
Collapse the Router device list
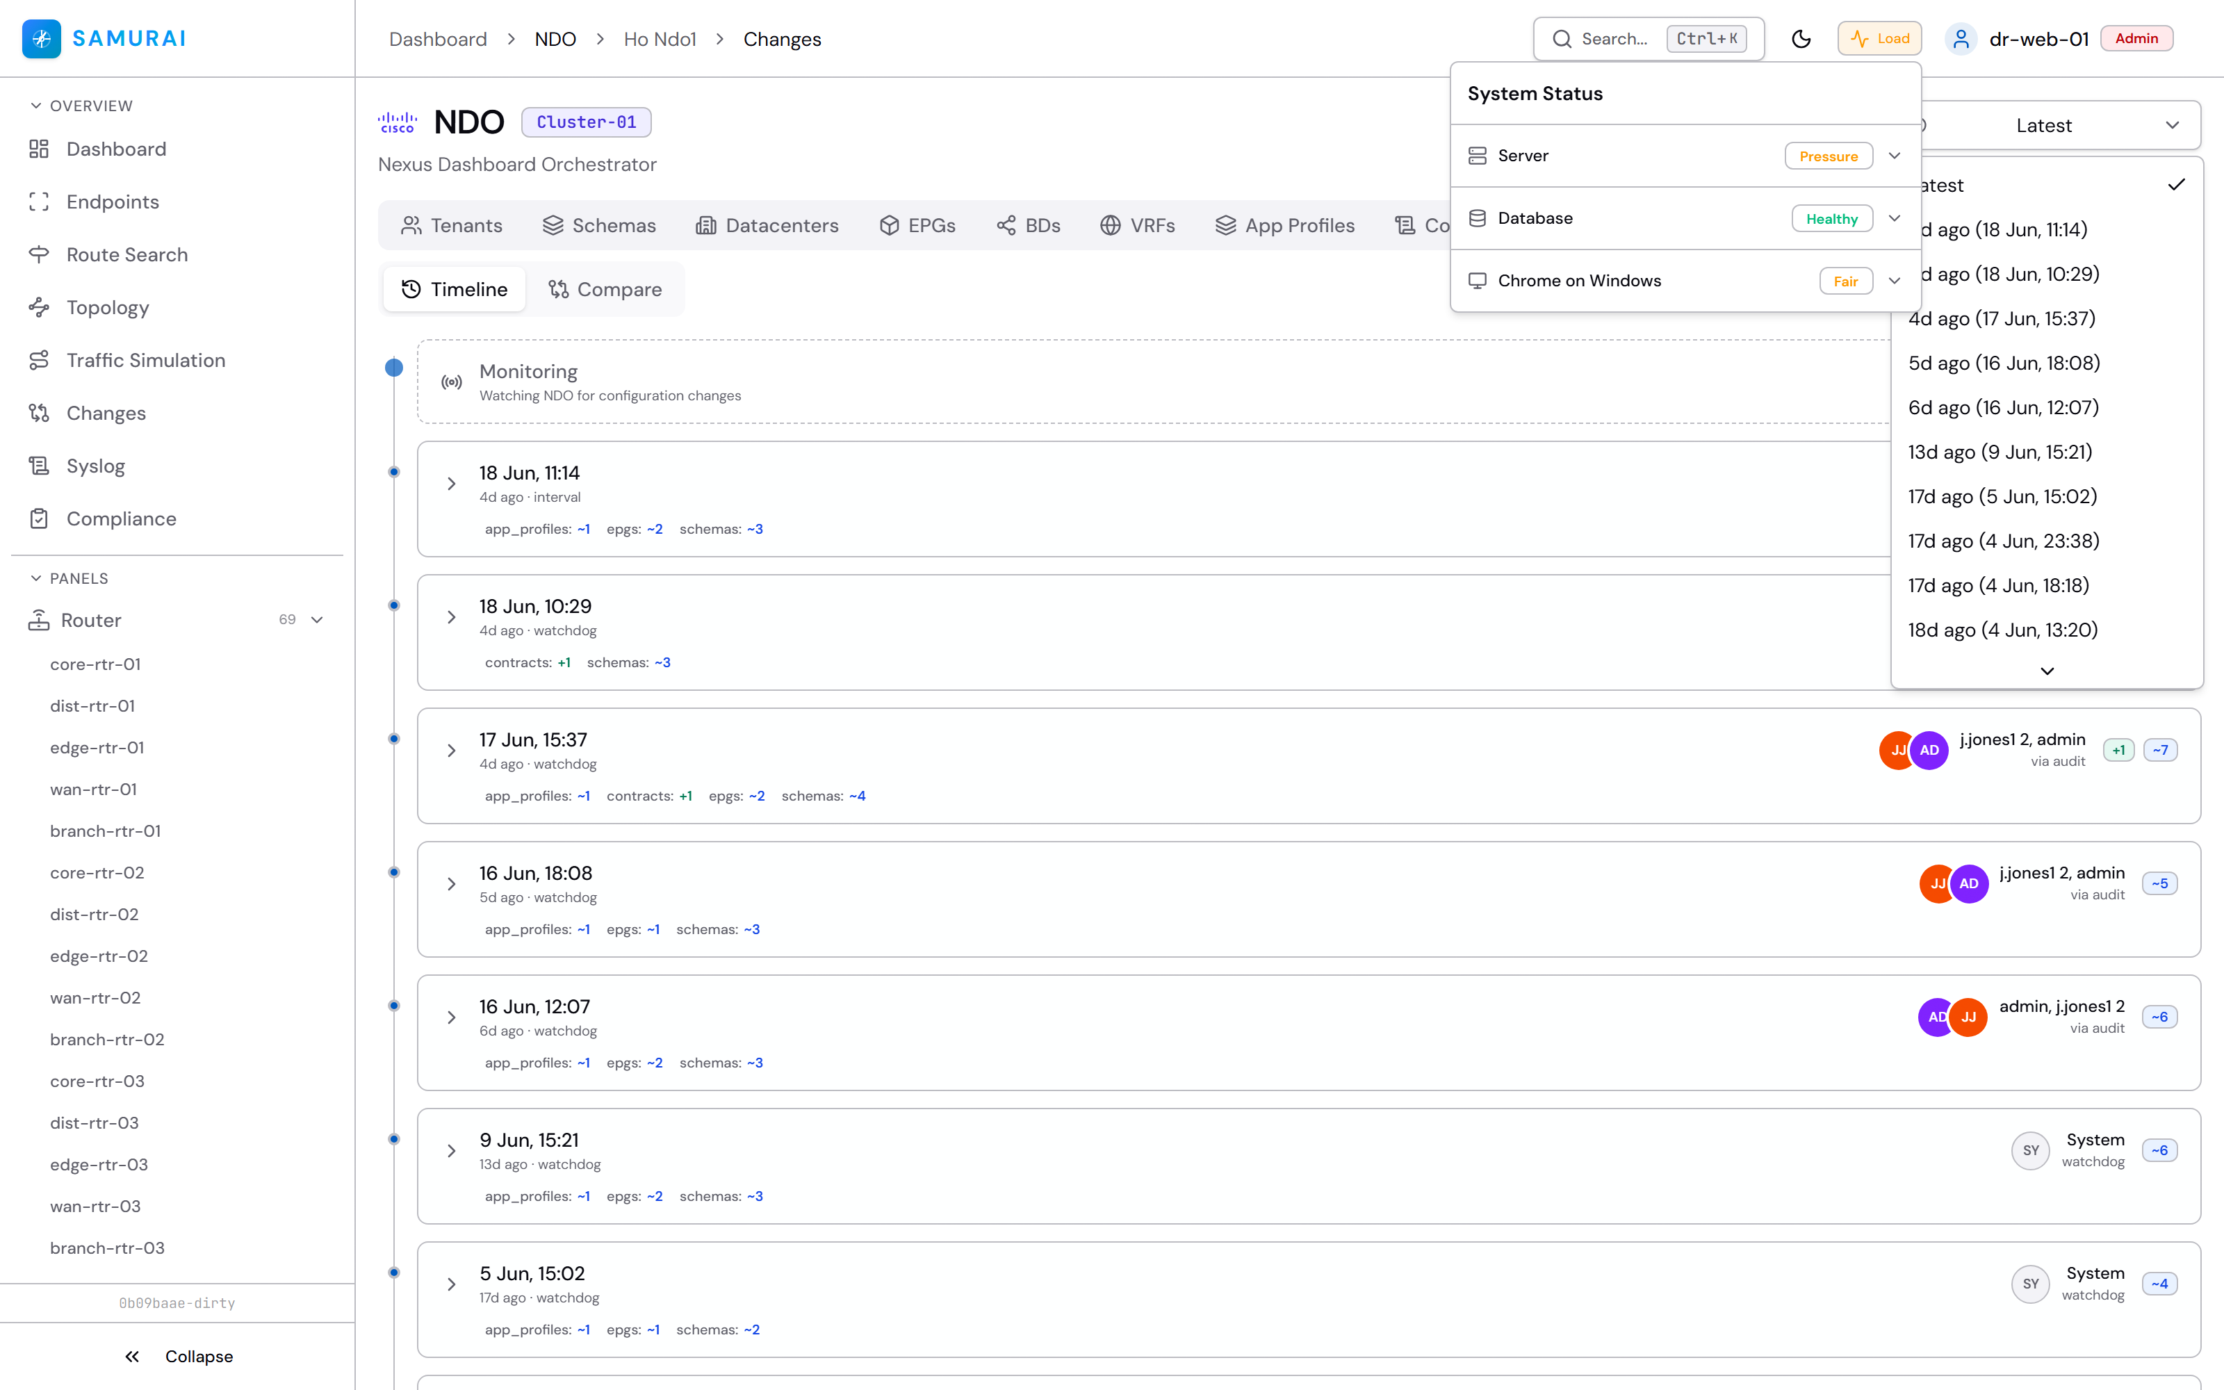point(317,621)
